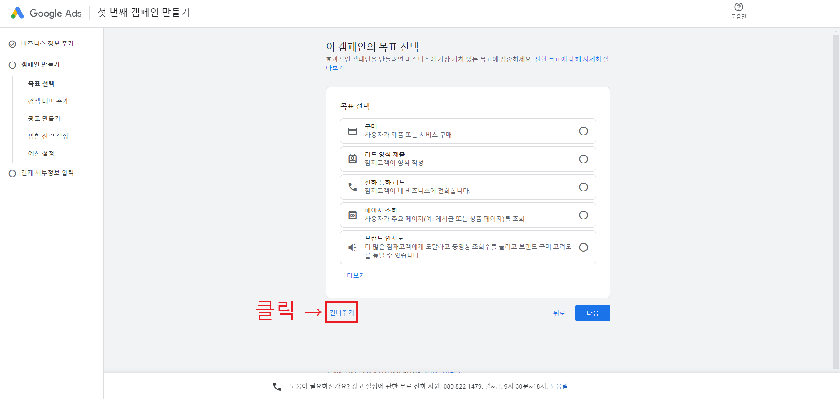Click the phone icon for 전화 통화 리드
840x399 pixels.
pyautogui.click(x=353, y=187)
